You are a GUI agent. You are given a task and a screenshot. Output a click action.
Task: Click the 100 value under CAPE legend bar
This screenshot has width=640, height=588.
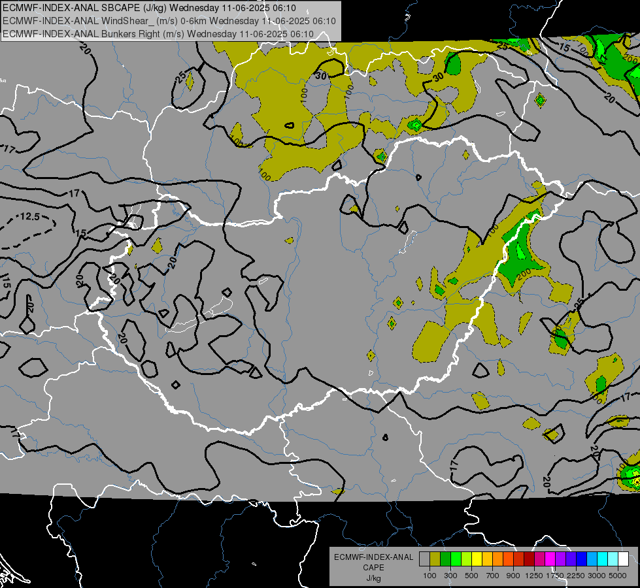coord(429,576)
